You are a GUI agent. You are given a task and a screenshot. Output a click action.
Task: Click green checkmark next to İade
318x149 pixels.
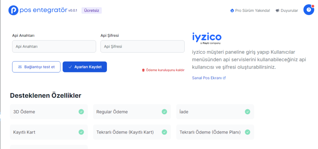[x=248, y=112]
